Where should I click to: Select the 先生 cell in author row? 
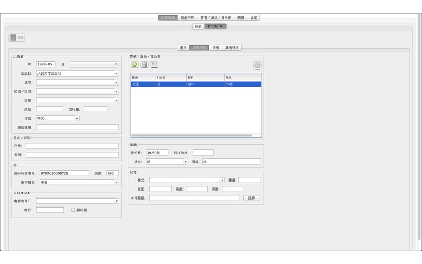(x=143, y=84)
